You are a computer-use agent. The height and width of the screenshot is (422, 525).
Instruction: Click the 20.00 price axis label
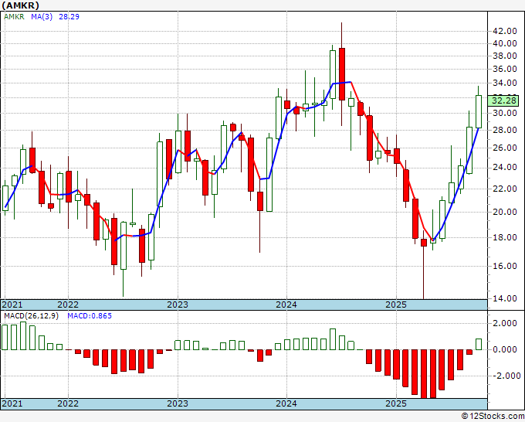[x=505, y=212]
